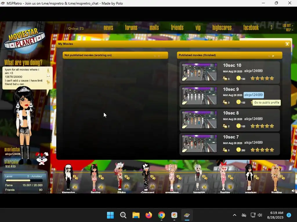Chat with friend Elloho speech bubbles
This screenshot has height=222, width=297.
127,177
